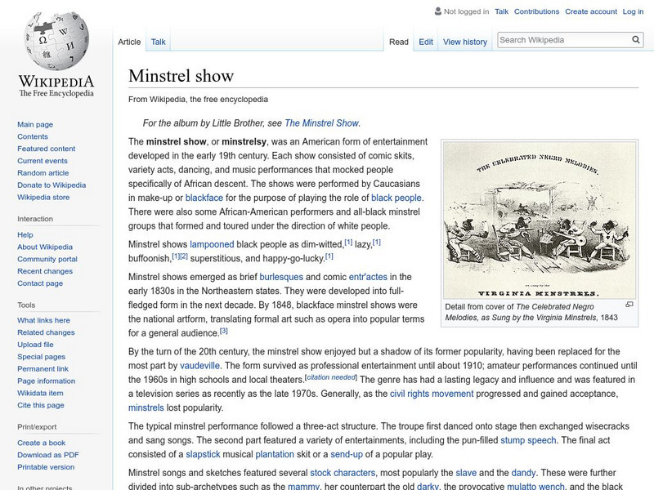Screen dimensions: 654x490
Task: Click Download as PDF
Action: click(48, 455)
